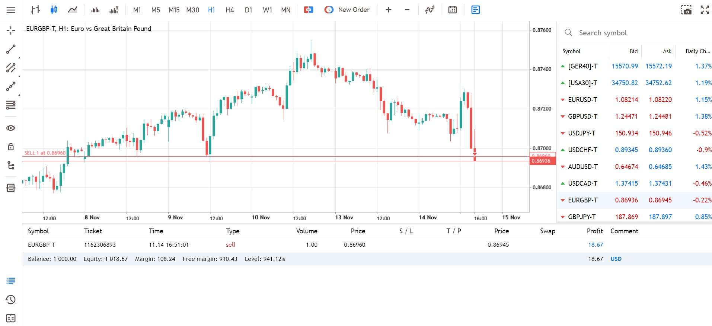
Task: Sort Market Watch by Bid header
Action: [633, 51]
